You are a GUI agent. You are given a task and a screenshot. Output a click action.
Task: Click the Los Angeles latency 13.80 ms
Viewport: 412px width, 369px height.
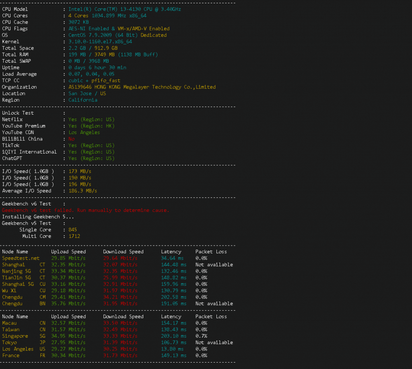click(172, 349)
